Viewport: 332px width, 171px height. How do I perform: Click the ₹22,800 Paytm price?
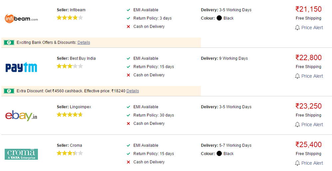[308, 57]
